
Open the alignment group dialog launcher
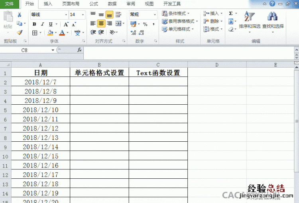[x=124, y=41]
